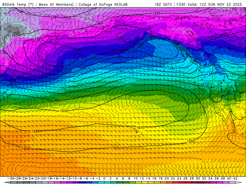Click the 'Mean All Members)' header text
The width and height of the screenshot is (246, 184).
tap(56, 4)
